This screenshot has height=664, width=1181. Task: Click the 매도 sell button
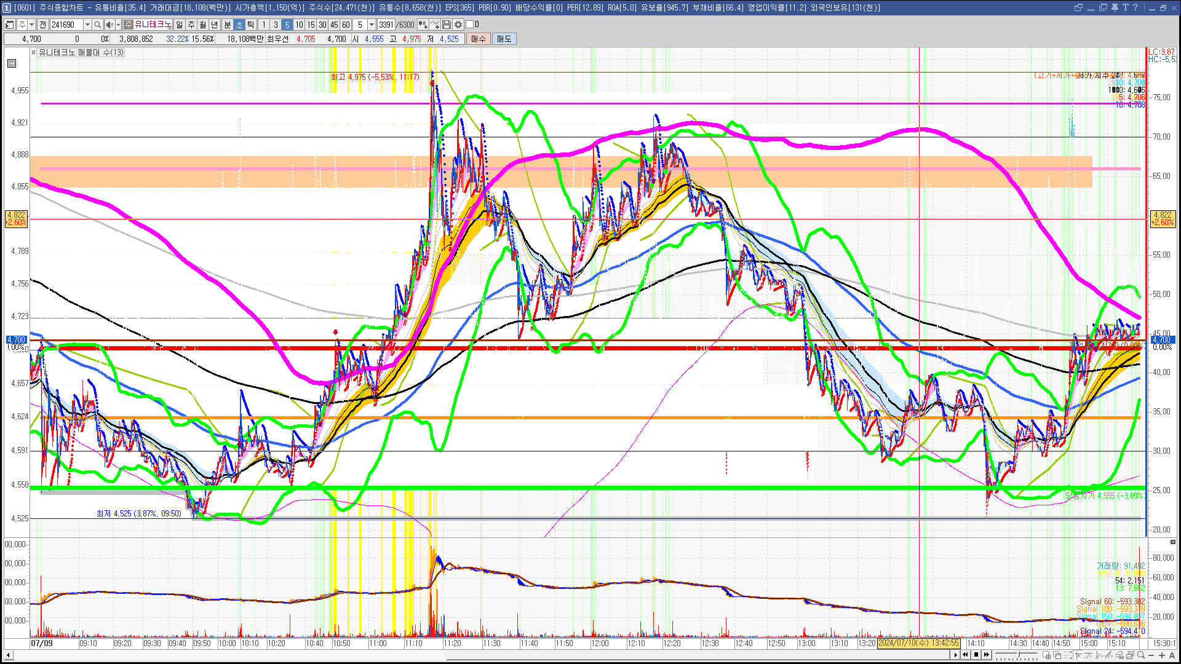click(x=504, y=39)
